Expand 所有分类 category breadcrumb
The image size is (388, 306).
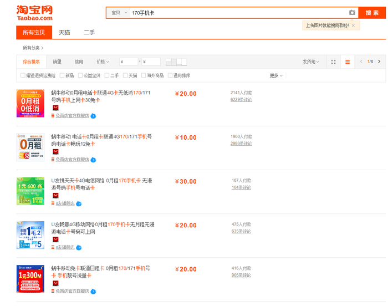[33, 48]
